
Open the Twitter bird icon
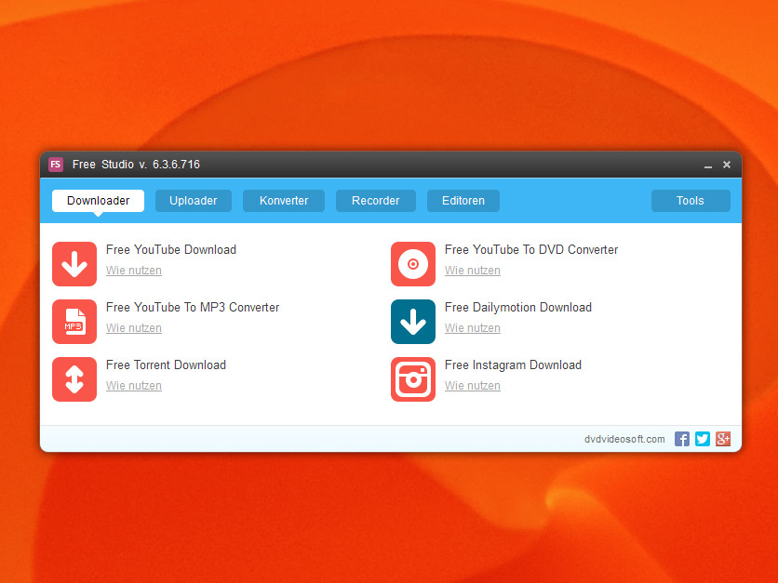703,439
